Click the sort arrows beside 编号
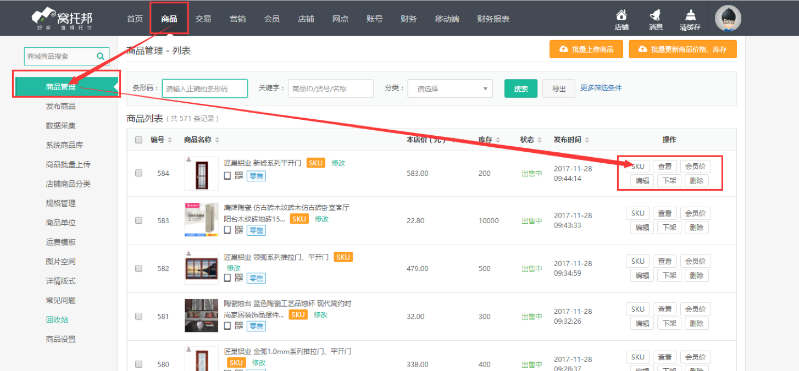 [x=170, y=140]
